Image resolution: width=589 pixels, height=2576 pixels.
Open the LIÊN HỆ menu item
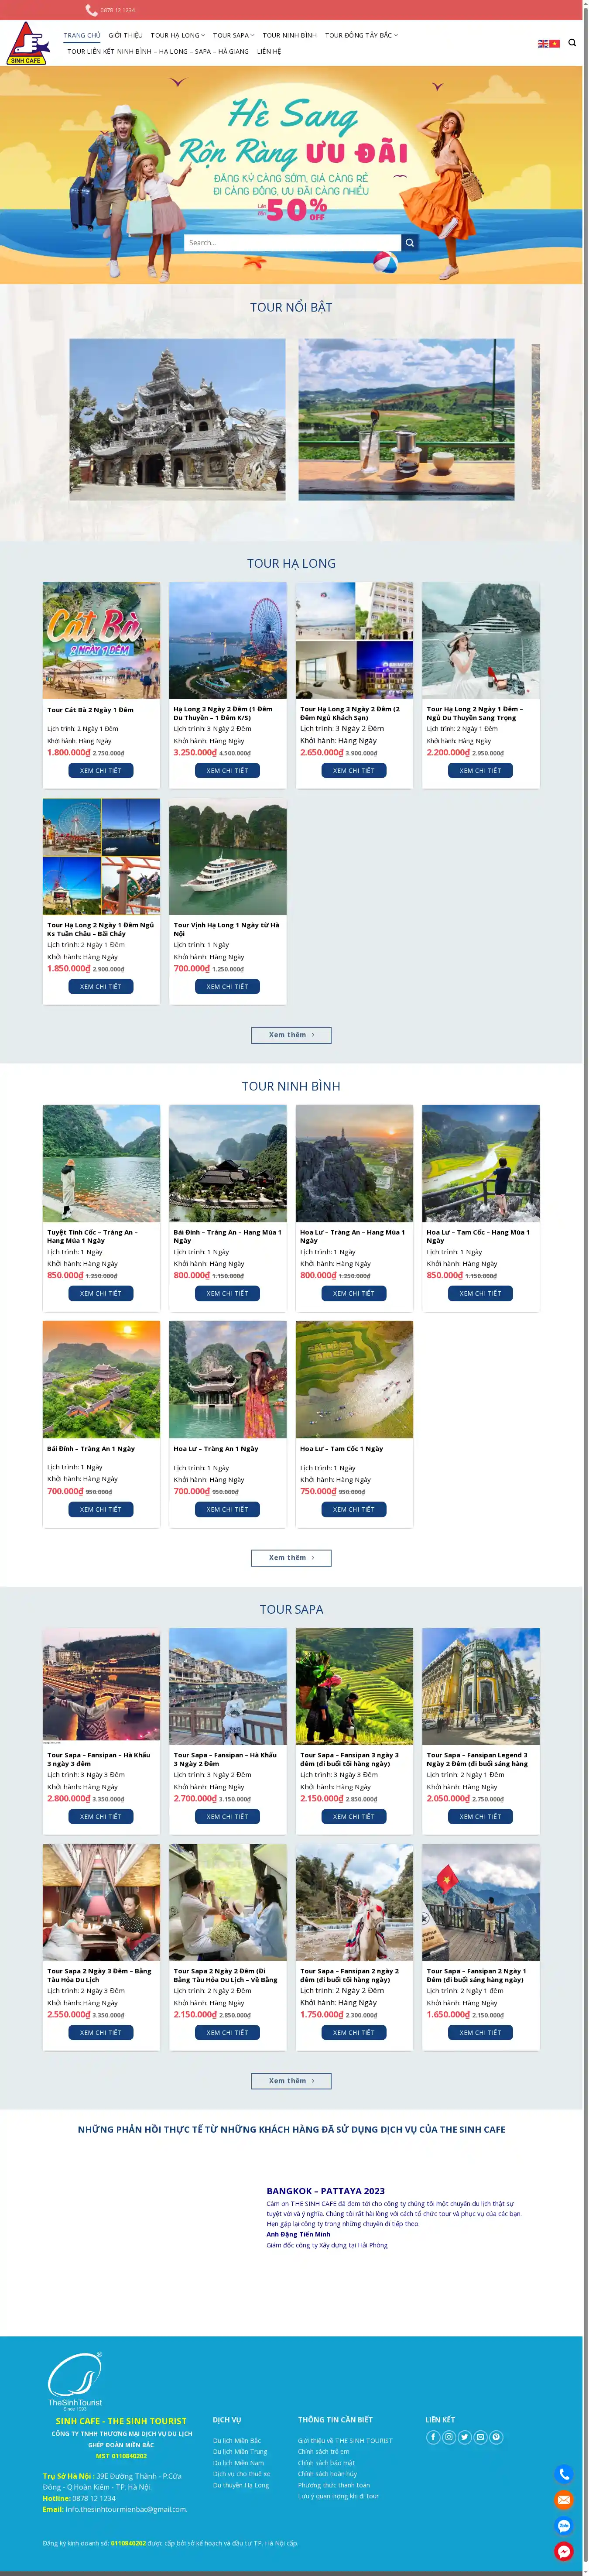269,51
